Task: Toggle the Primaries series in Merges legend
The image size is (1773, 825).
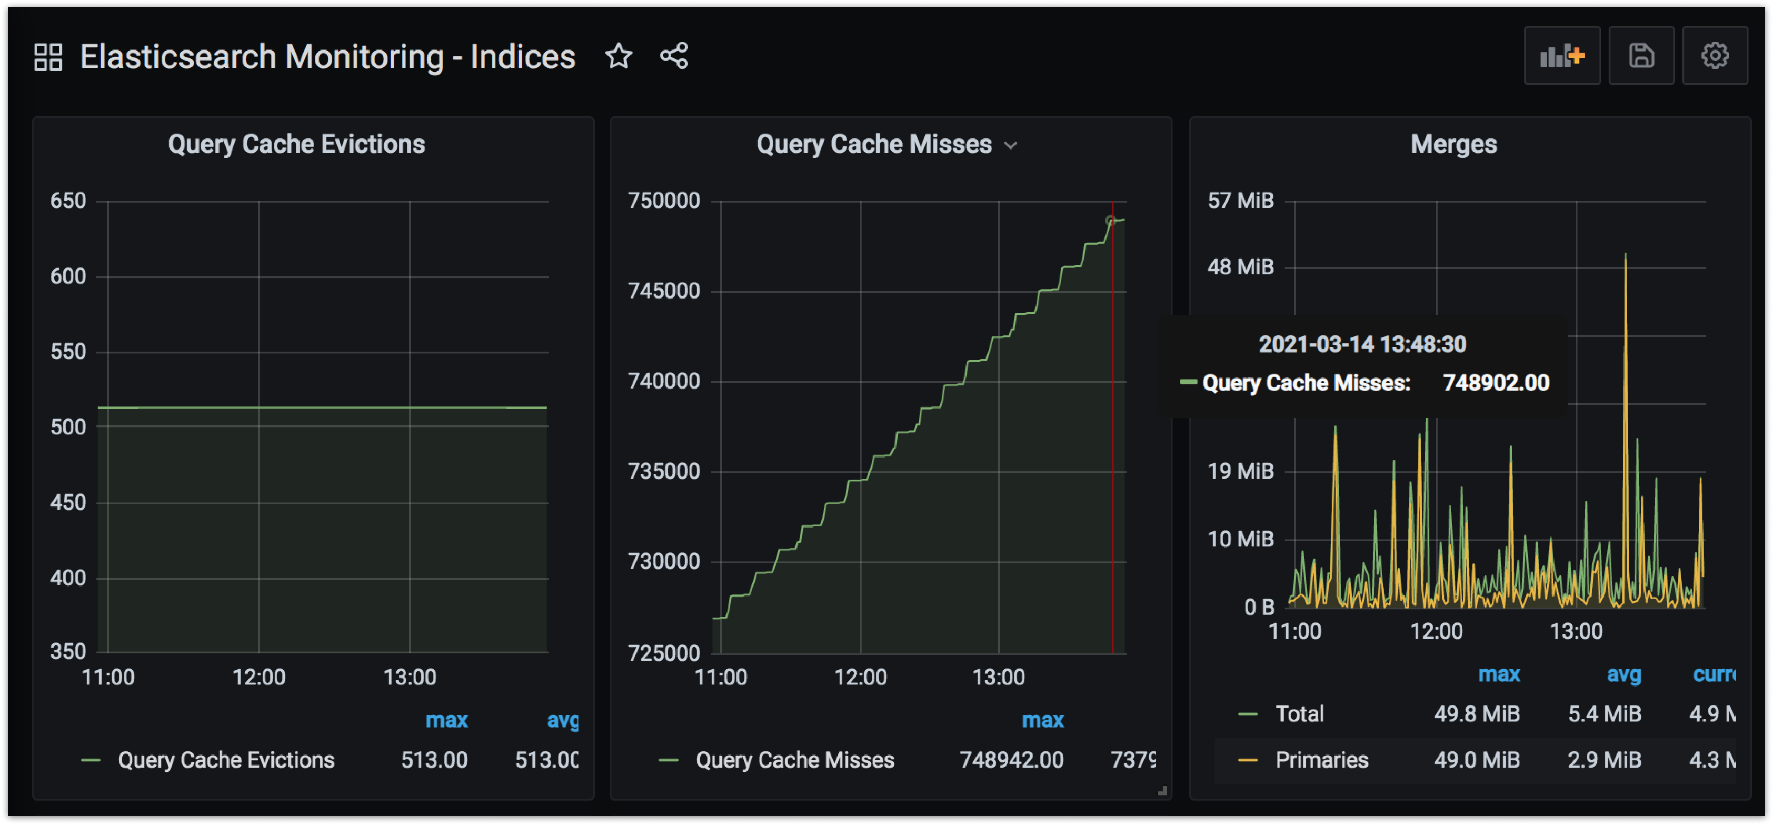Action: (1321, 760)
